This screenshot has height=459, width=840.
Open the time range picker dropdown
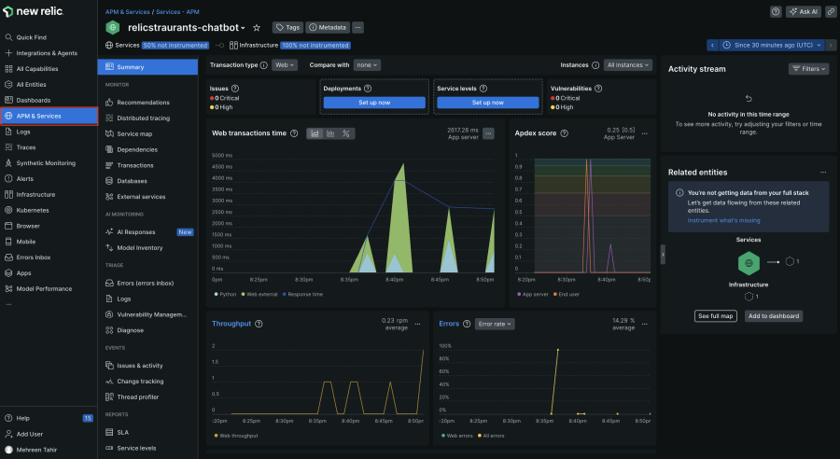(775, 44)
